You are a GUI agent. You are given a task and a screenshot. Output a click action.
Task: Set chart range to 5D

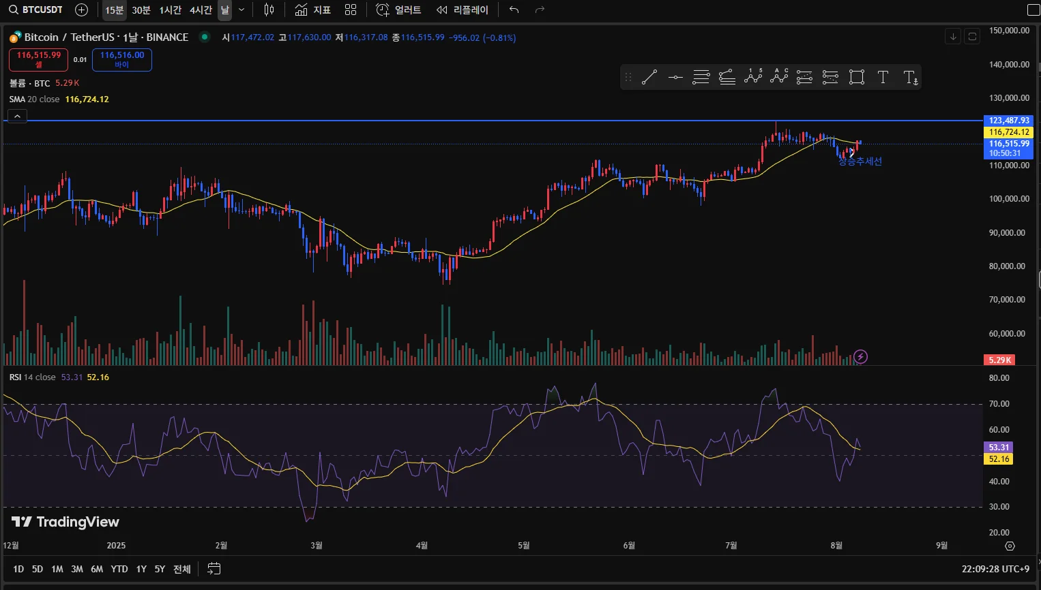click(x=38, y=569)
